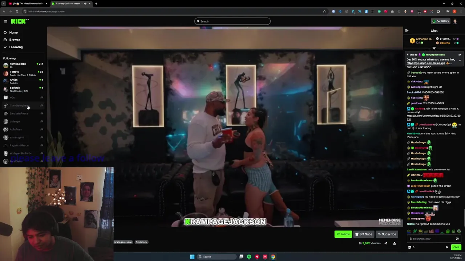Image resolution: width=465 pixels, height=261 pixels.
Task: Open the x.com communities link in chat
Action: click(x=433, y=117)
